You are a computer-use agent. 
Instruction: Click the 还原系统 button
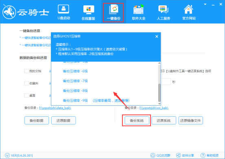tap(164, 120)
